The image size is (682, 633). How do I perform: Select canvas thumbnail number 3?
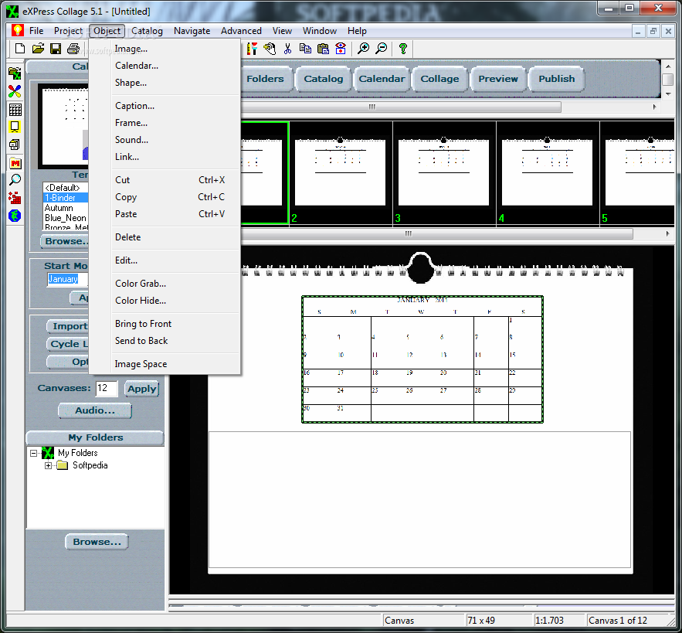pos(444,173)
